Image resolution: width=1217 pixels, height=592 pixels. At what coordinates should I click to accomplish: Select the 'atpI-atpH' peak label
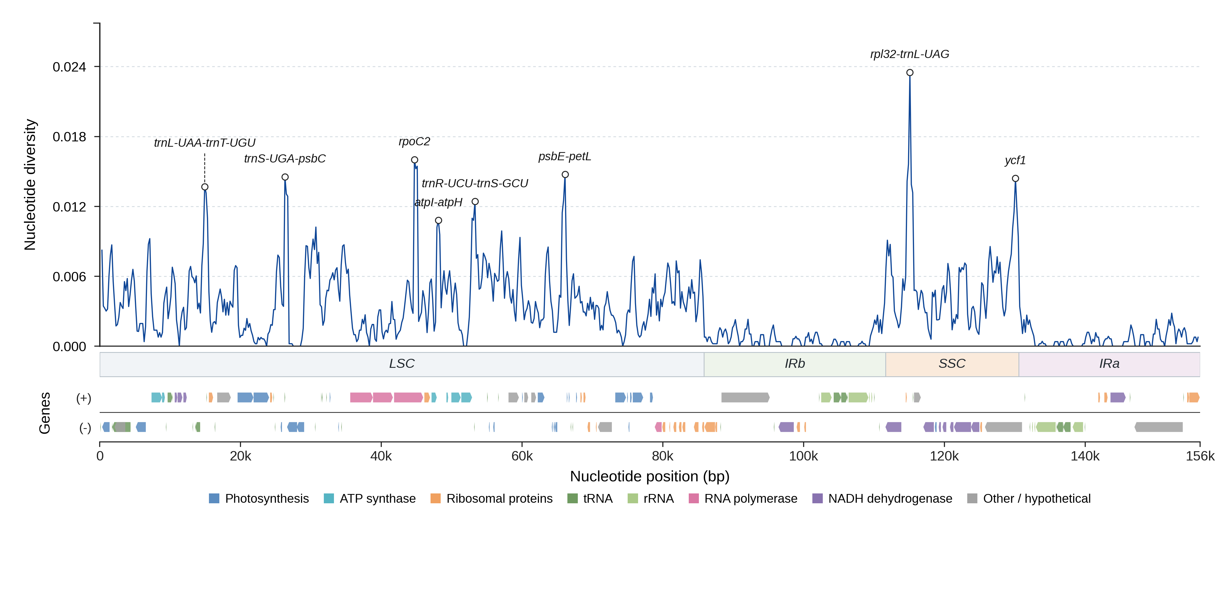tap(438, 202)
